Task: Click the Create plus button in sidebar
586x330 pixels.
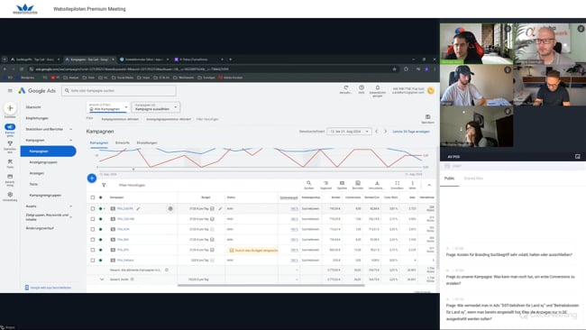Action: click(10, 108)
